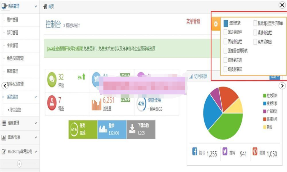Click the 6,251 浏览量 value
The image size is (287, 172).
pos(108,100)
